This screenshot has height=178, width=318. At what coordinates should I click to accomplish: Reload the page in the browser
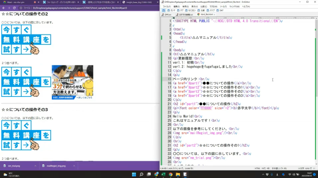(14, 8)
